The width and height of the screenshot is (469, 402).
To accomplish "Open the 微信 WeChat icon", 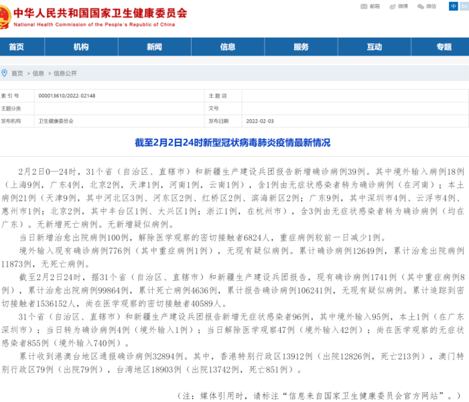I will tap(421, 6).
